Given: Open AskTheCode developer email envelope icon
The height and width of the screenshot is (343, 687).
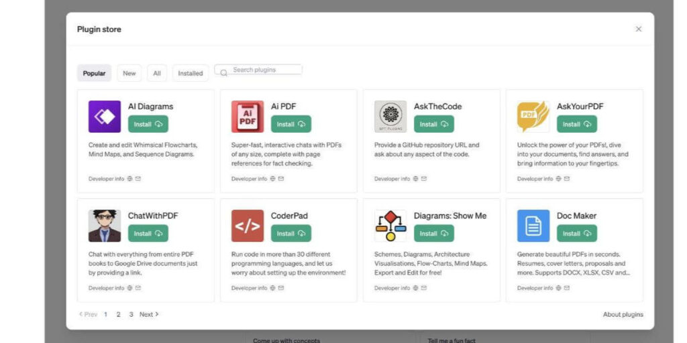Looking at the screenshot, I should [x=424, y=178].
